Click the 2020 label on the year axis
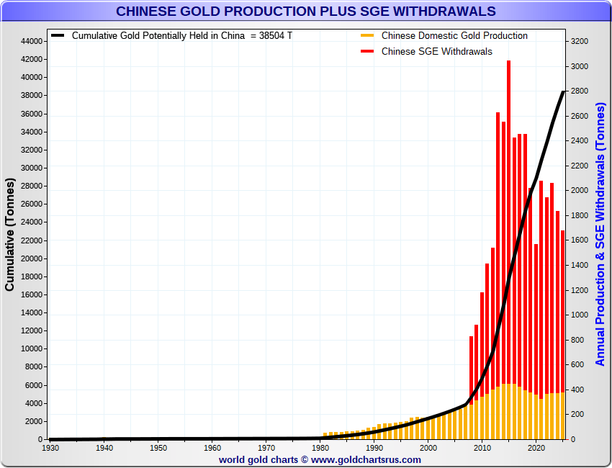This screenshot has height=468, width=612. (536, 448)
